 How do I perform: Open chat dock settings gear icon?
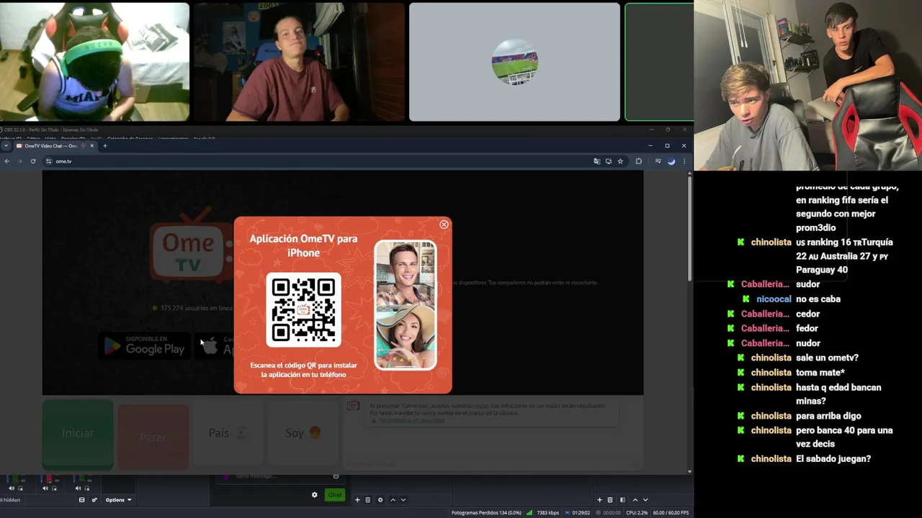[x=315, y=495]
